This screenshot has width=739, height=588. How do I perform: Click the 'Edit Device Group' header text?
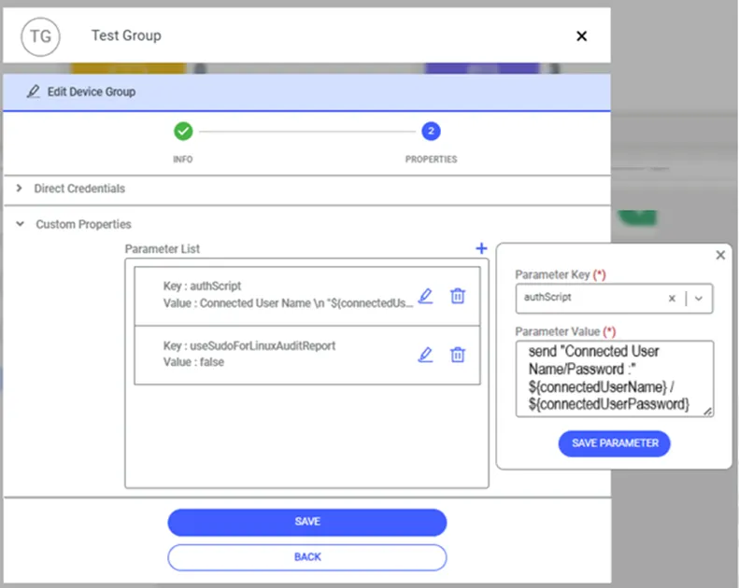[x=92, y=91]
